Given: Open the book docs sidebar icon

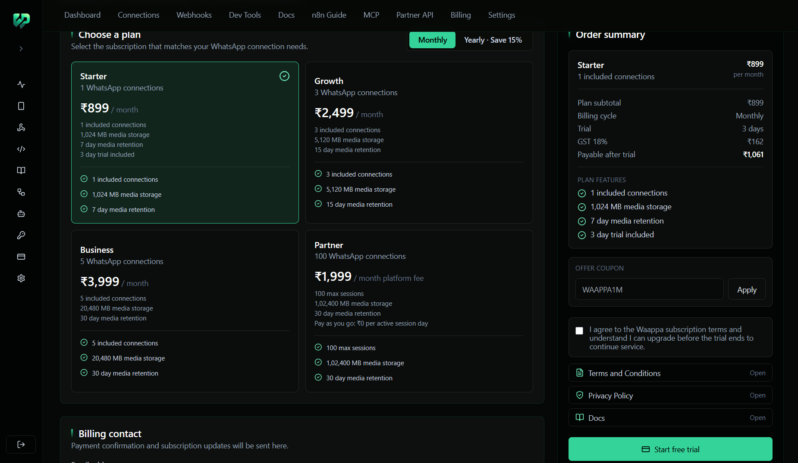Looking at the screenshot, I should pyautogui.click(x=21, y=171).
